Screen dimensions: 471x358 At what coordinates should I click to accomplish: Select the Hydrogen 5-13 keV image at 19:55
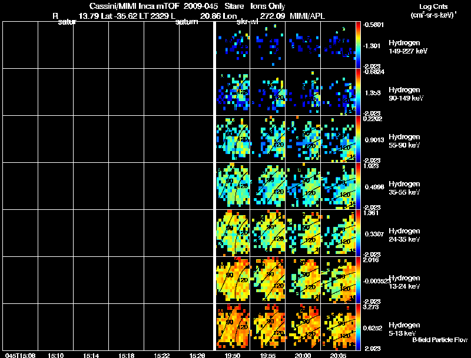(268, 327)
